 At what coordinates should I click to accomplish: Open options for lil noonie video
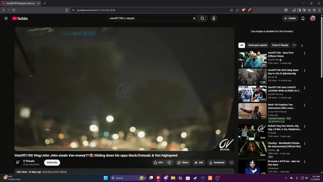[x=305, y=162]
